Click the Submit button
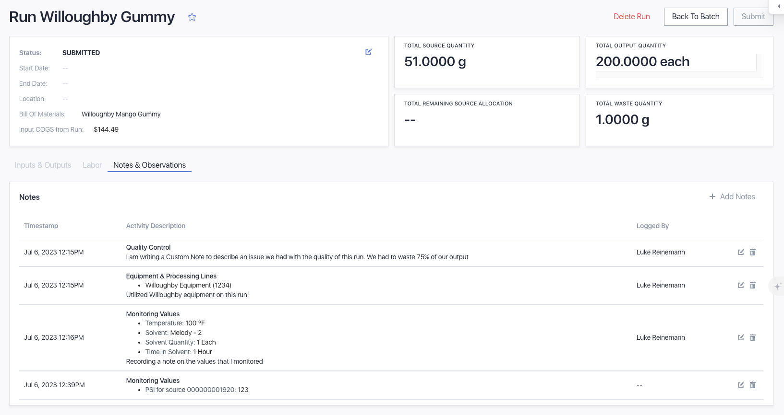The height and width of the screenshot is (415, 784). (x=753, y=17)
